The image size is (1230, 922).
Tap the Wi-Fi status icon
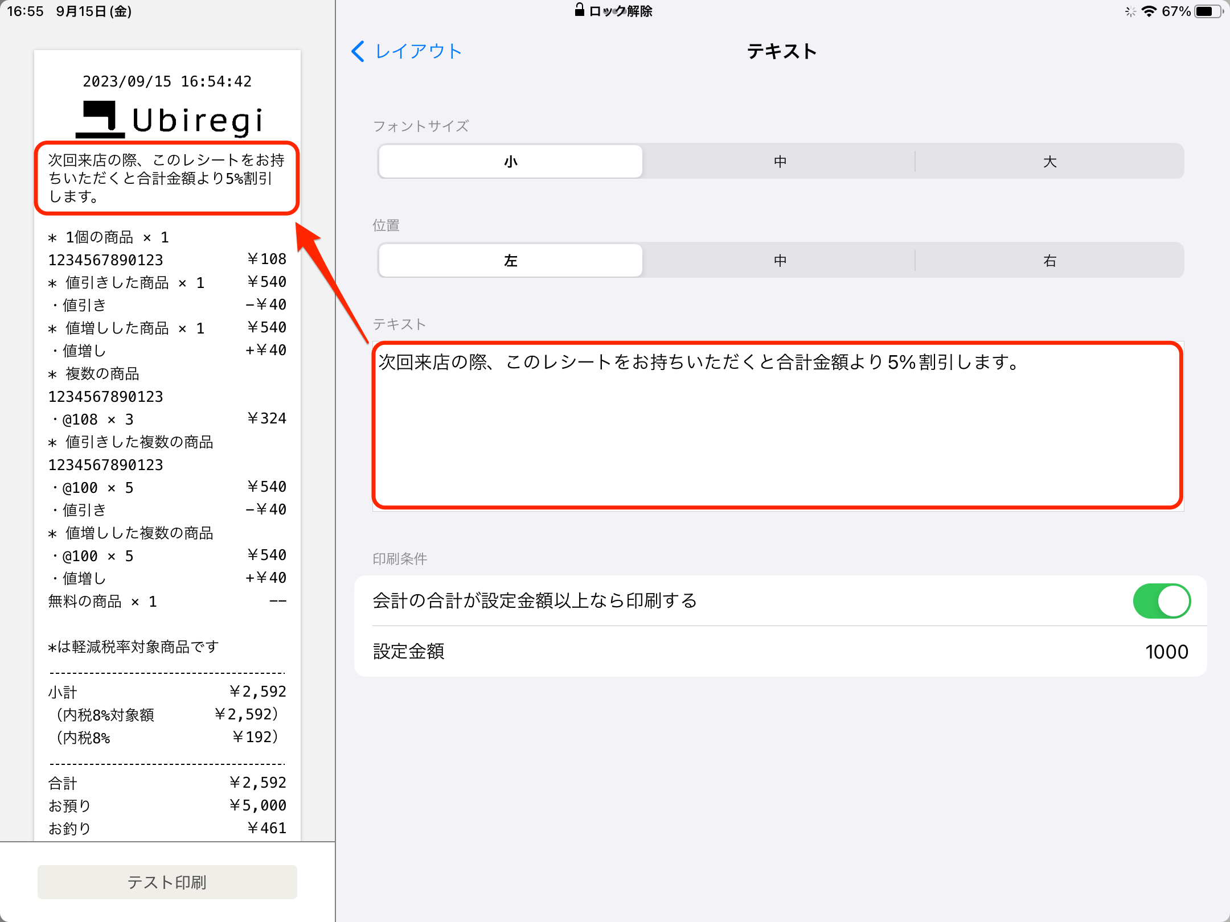[x=1149, y=11]
